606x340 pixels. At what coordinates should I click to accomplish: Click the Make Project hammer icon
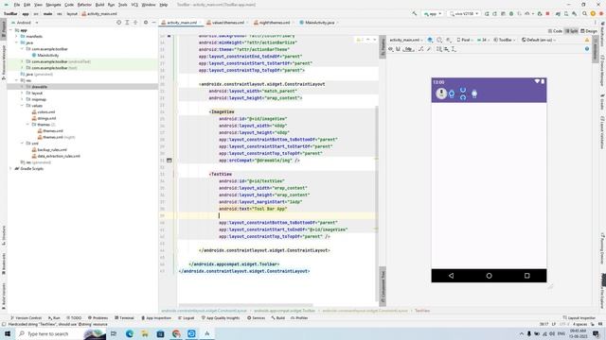415,13
